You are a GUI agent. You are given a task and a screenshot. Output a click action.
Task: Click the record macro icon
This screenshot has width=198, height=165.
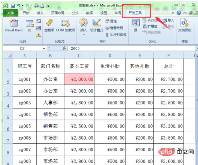click(39, 21)
